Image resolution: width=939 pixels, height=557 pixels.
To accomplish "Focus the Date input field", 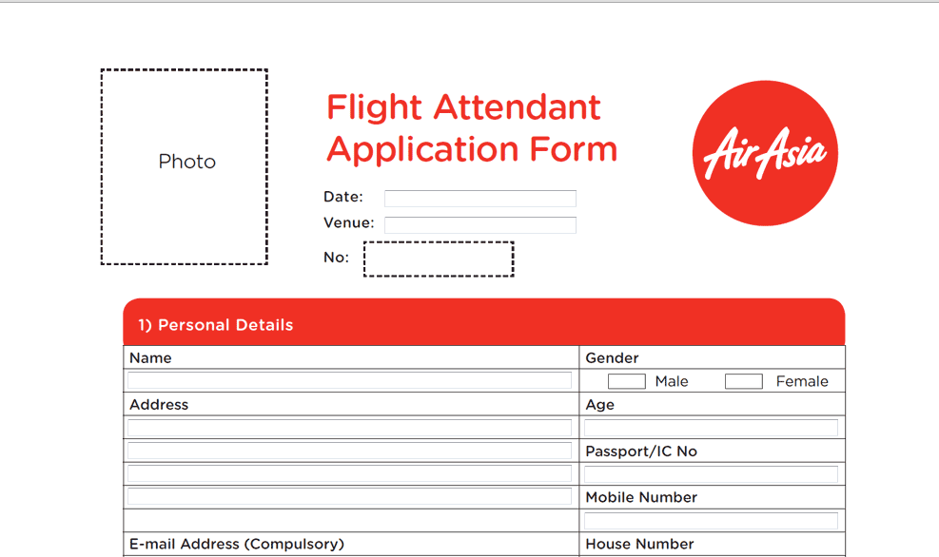I will coord(479,198).
